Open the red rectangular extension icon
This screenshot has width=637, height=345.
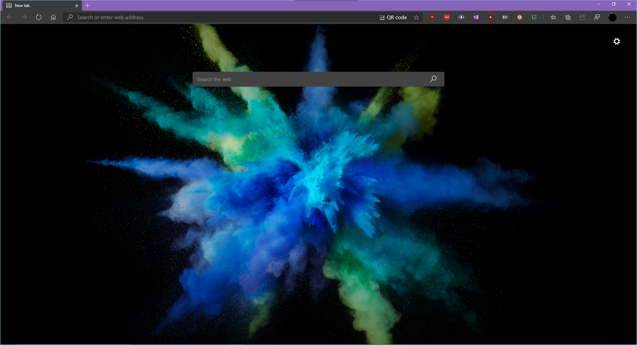(x=446, y=17)
